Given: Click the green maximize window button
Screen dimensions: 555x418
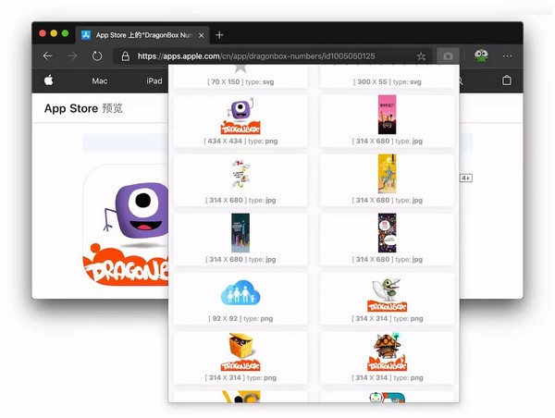Looking at the screenshot, I should pos(65,33).
